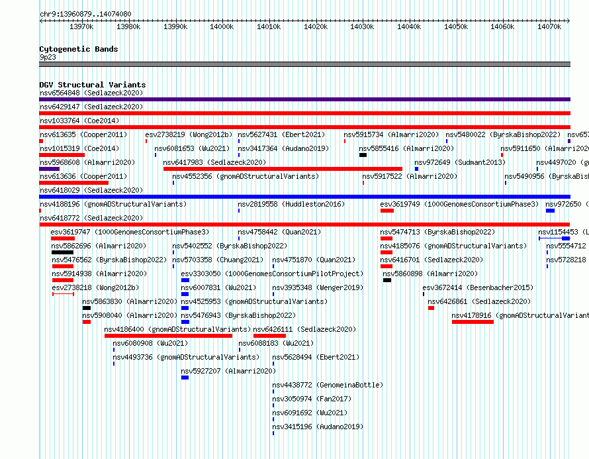Click red bar under esv3619749 label
Screen dimensions: 589x459
coord(387,211)
